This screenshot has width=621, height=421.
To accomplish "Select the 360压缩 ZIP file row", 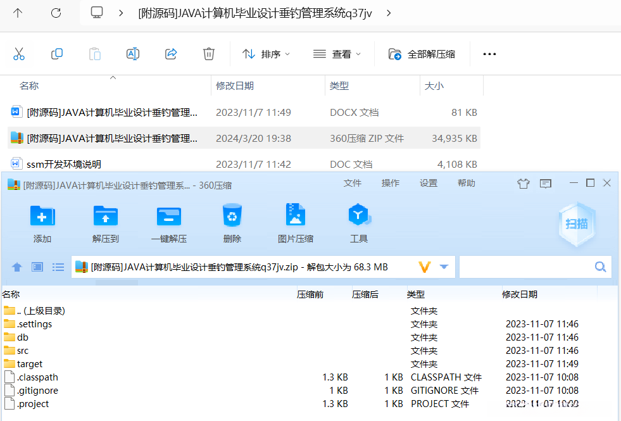I will [x=244, y=138].
